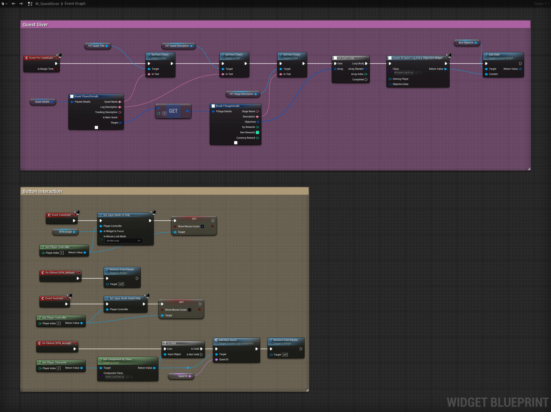Click Event Graph in the breadcrumb
The width and height of the screenshot is (551, 412).
[75, 4]
